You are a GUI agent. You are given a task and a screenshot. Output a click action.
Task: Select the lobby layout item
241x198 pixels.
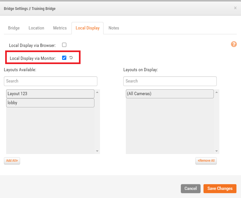[x=50, y=103]
